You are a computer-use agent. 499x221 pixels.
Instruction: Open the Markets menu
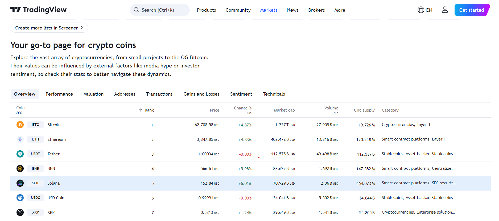tap(269, 10)
